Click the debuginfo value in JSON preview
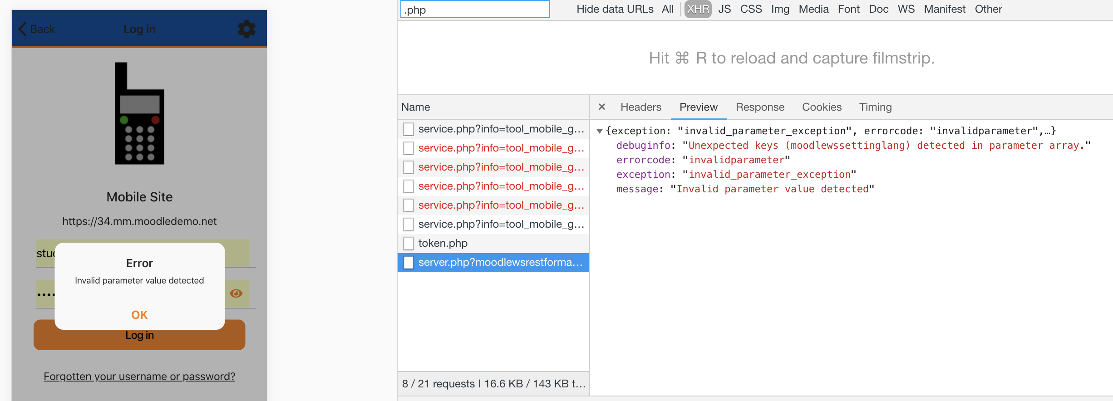Viewport: 1113px width, 401px height. tap(886, 146)
